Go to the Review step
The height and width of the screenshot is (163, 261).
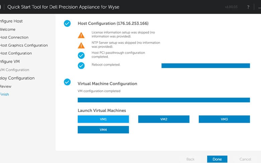pos(6,87)
